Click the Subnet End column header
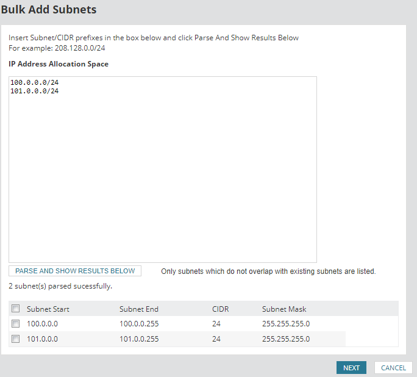The height and width of the screenshot is (377, 417). point(138,309)
